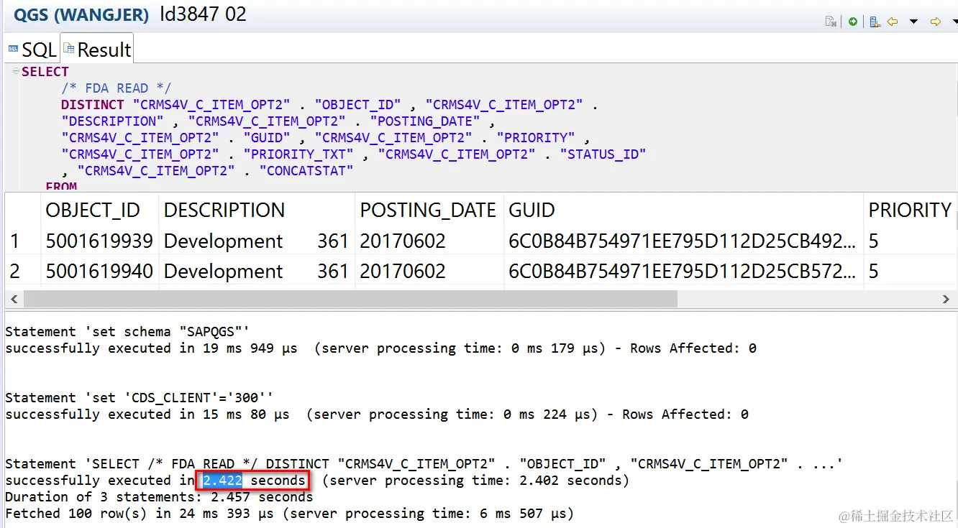Viewport: 958px width, 528px height.
Task: Click the "PRIORITY_TXT" column in query
Action: click(x=298, y=154)
